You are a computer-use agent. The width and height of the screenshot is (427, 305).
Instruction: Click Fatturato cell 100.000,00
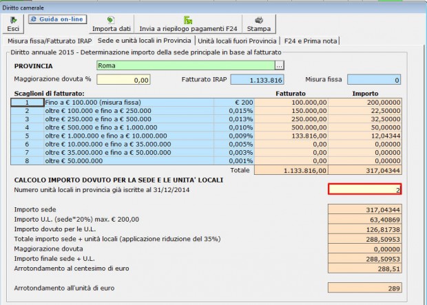291,103
